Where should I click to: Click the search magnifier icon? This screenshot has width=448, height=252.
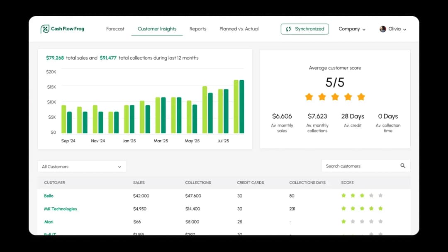click(x=402, y=166)
